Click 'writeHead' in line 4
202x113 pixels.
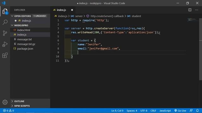pos(85,32)
